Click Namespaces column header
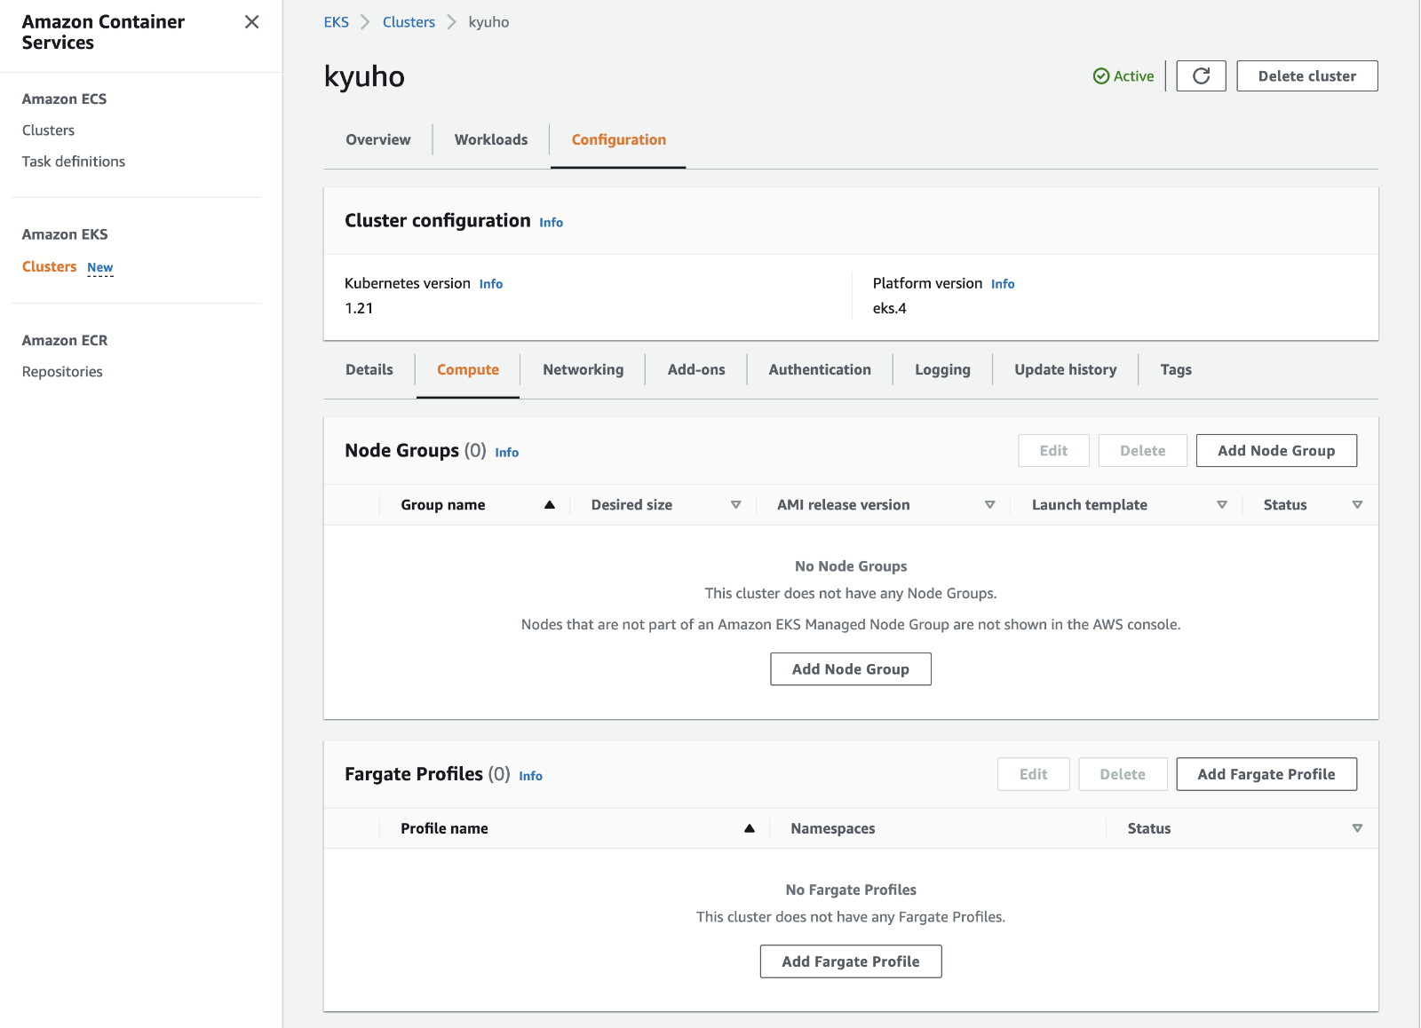 click(x=833, y=828)
